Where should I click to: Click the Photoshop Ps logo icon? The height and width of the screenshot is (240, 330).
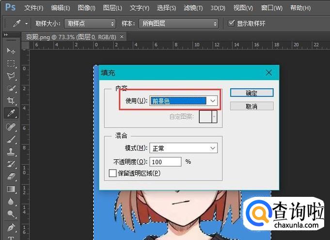click(11, 7)
